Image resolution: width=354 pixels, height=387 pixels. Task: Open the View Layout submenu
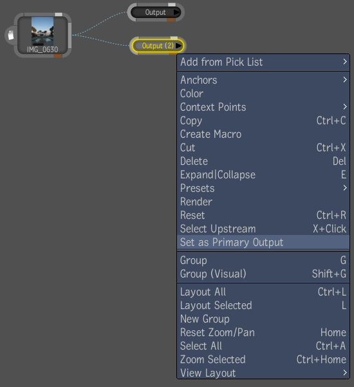tap(263, 373)
